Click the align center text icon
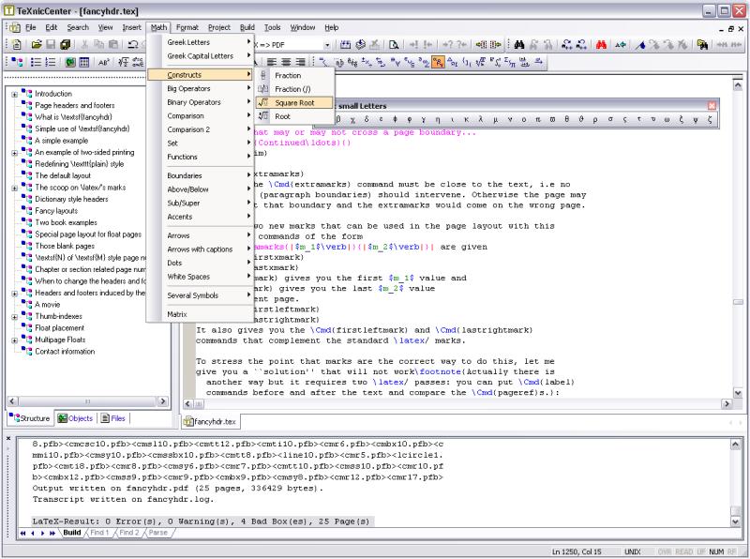 click(286, 62)
